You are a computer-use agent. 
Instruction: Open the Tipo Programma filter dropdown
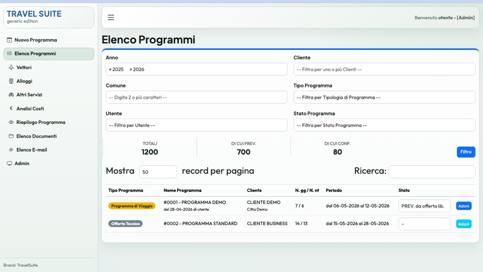click(x=384, y=97)
